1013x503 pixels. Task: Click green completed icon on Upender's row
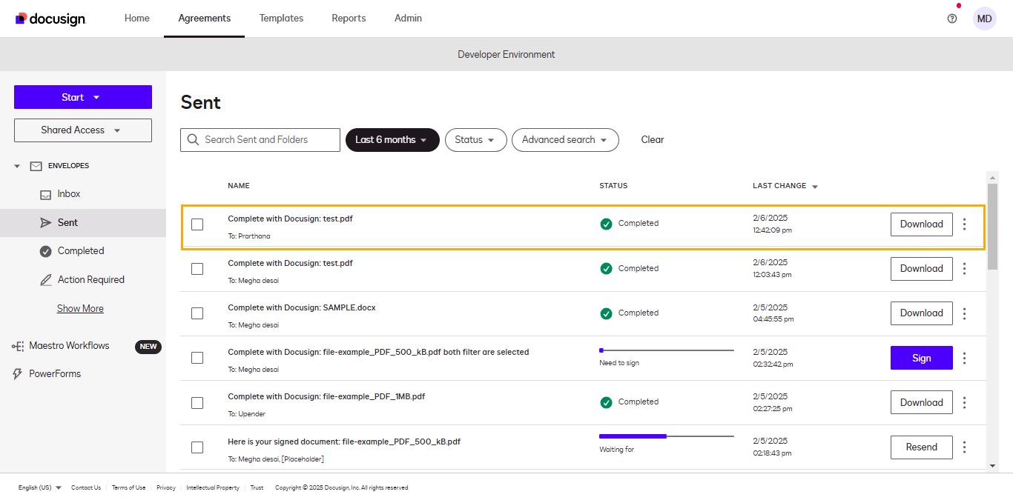(606, 402)
